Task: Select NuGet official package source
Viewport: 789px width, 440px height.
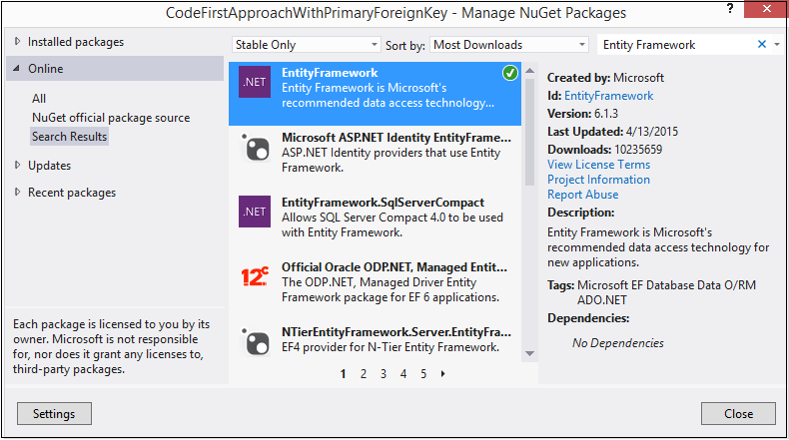Action: (x=110, y=118)
